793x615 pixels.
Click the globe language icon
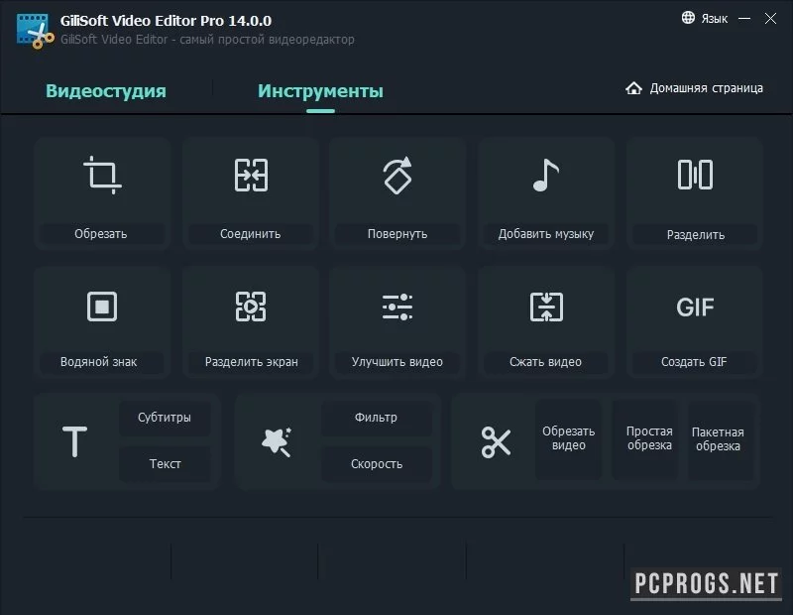pos(688,18)
